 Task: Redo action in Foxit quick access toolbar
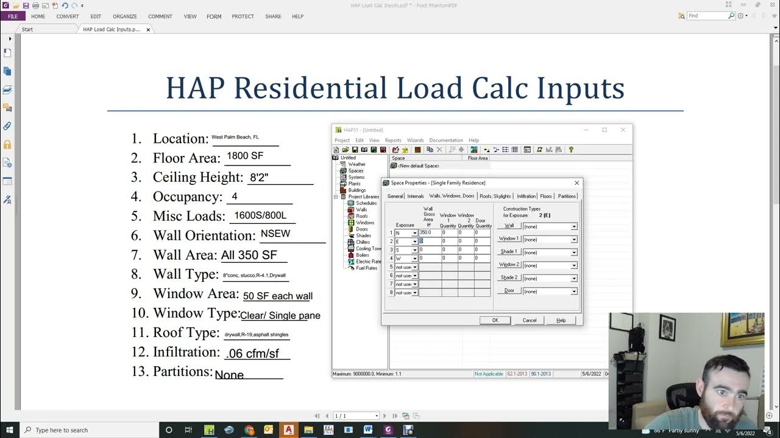74,5
